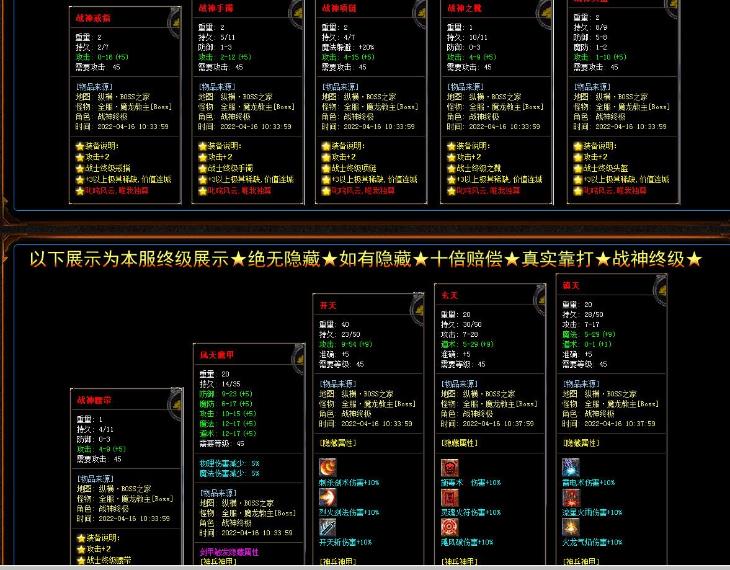Screen dimensions: 730x570
Task: Click the 战神戒指 item title
Action: (93, 19)
